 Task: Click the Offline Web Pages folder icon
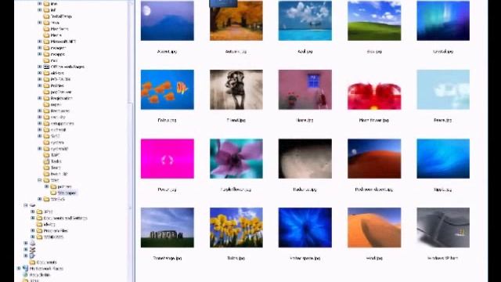(x=46, y=67)
